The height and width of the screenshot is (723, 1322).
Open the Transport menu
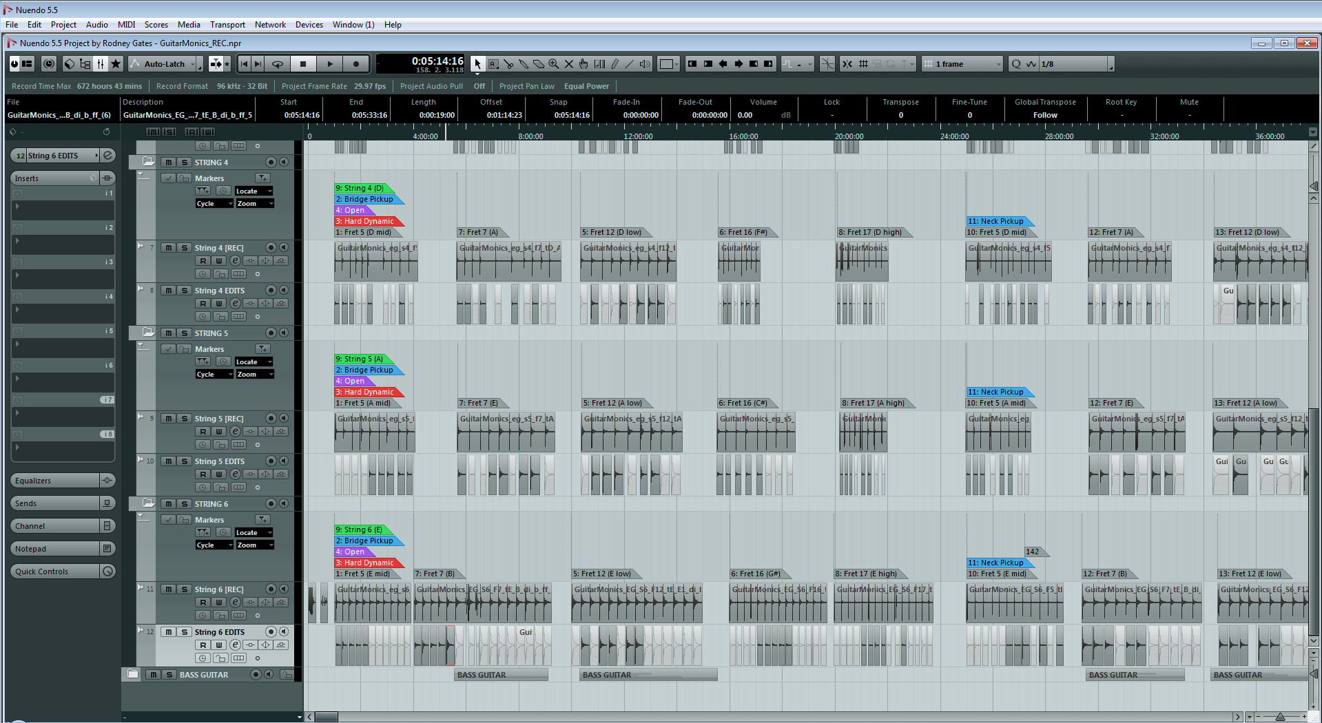pyautogui.click(x=227, y=25)
